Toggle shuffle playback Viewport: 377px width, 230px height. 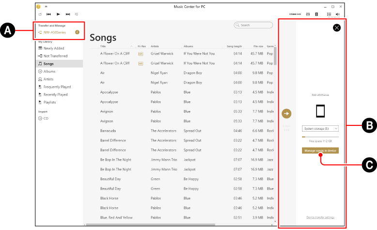click(x=40, y=14)
